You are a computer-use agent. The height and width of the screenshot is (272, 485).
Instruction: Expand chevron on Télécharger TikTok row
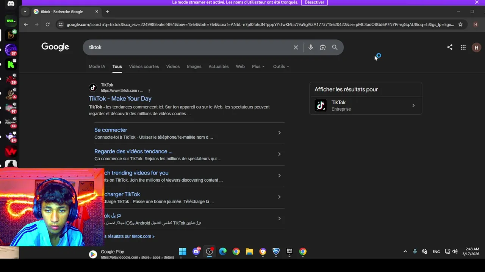pos(279,197)
